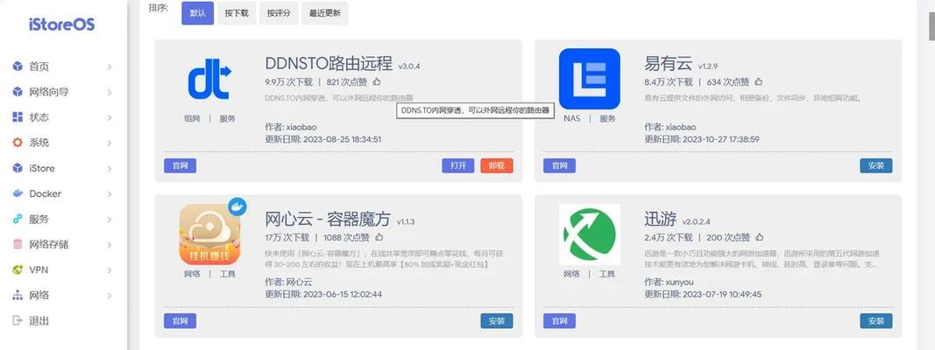Install 迅游 with 安装 button
Viewport: 935px width, 350px height.
click(876, 321)
